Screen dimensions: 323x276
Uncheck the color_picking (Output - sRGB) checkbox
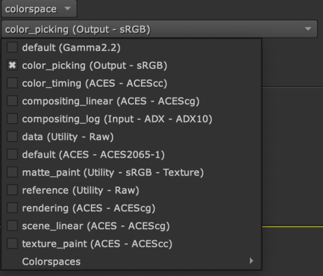(12, 65)
